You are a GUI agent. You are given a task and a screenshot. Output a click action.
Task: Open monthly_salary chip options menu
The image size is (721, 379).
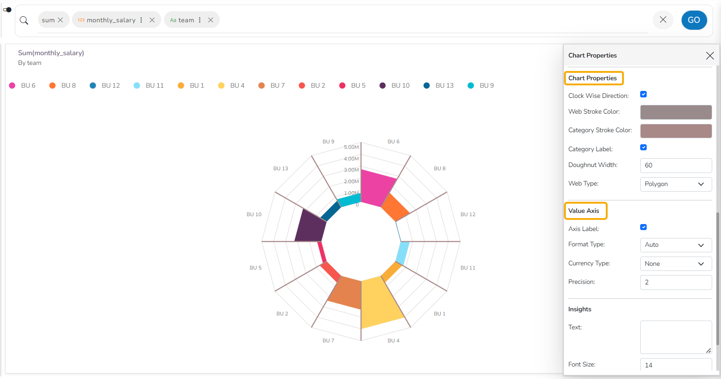[141, 20]
